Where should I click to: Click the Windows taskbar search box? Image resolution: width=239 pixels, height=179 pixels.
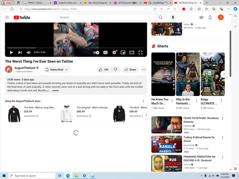32,176
